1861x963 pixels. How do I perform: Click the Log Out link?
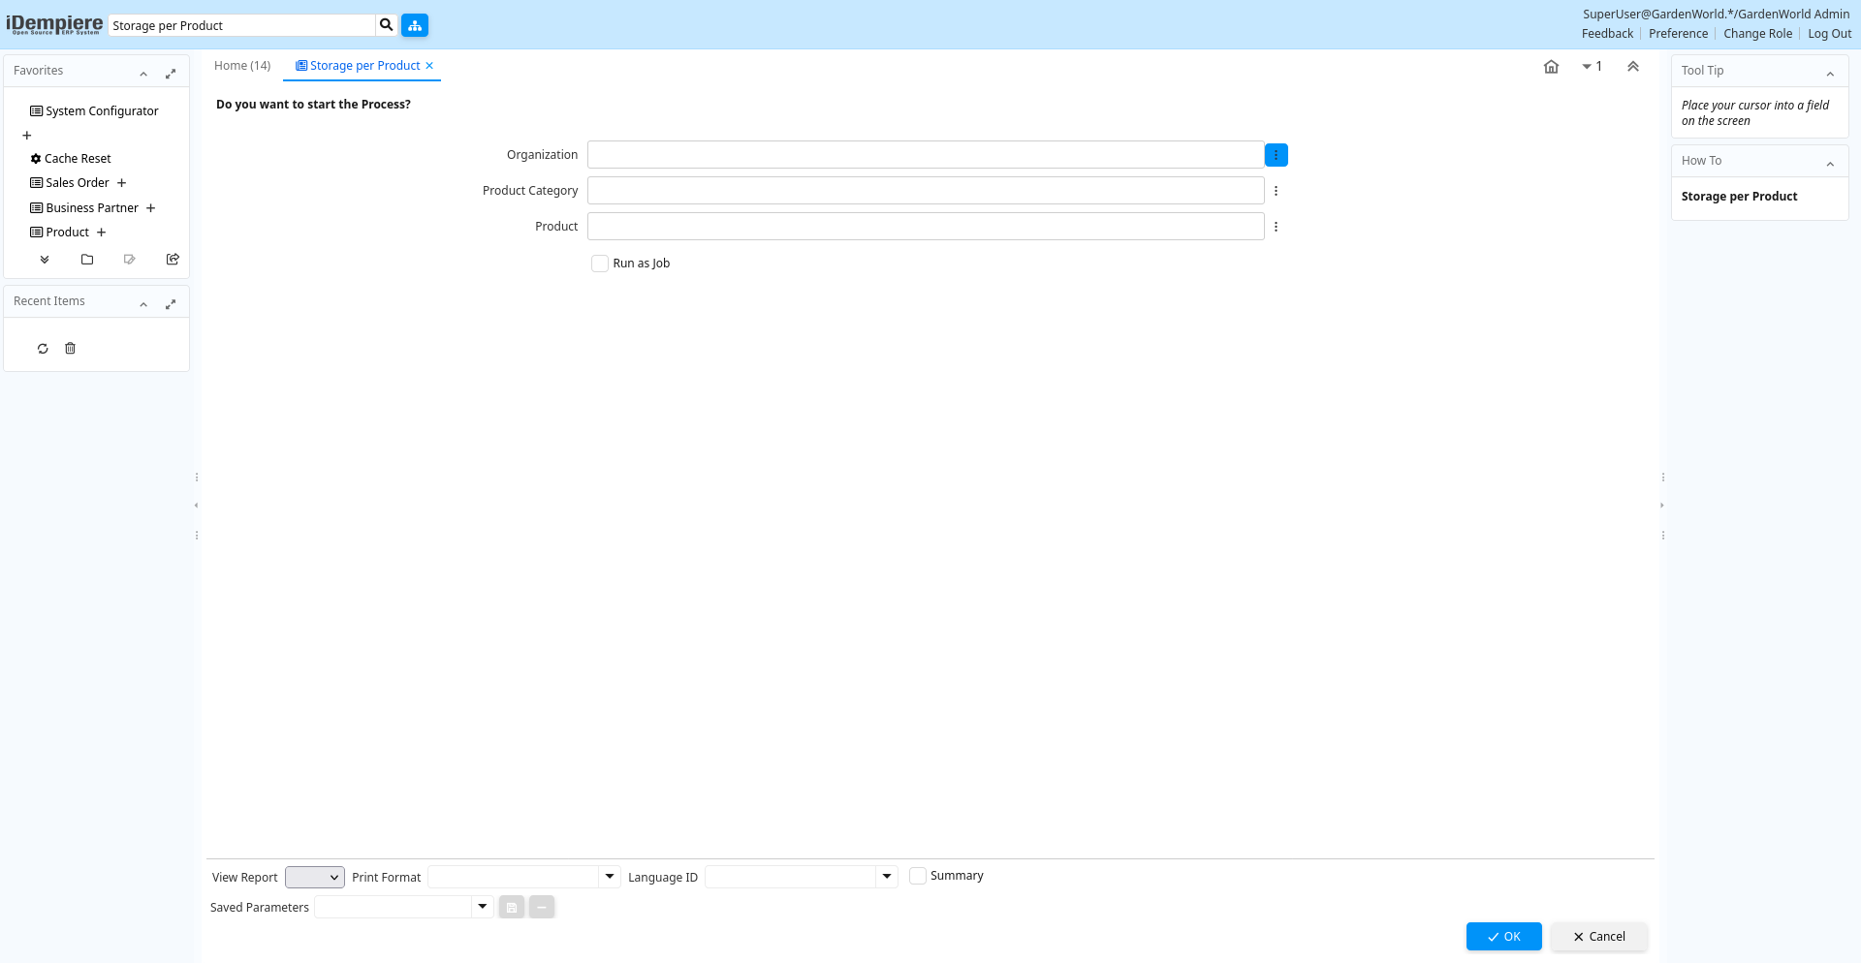coord(1829,34)
